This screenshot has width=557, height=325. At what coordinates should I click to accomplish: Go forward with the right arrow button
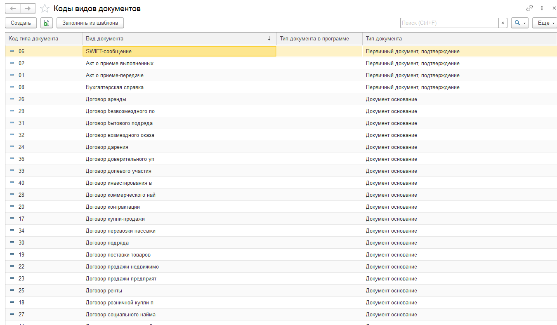(x=28, y=8)
